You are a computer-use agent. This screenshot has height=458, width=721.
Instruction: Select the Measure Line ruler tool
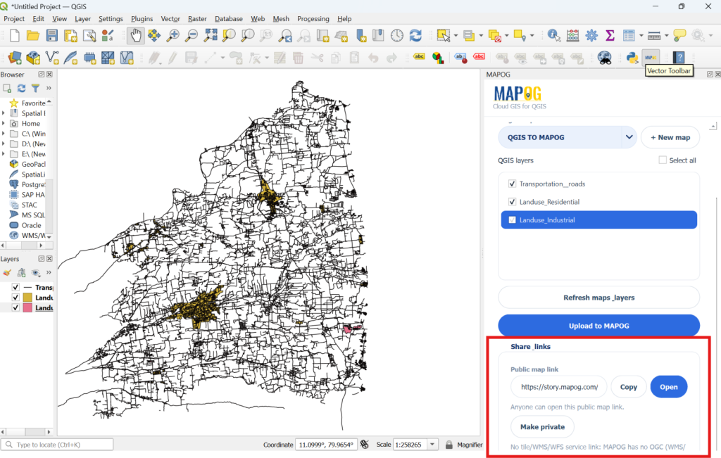pos(653,35)
